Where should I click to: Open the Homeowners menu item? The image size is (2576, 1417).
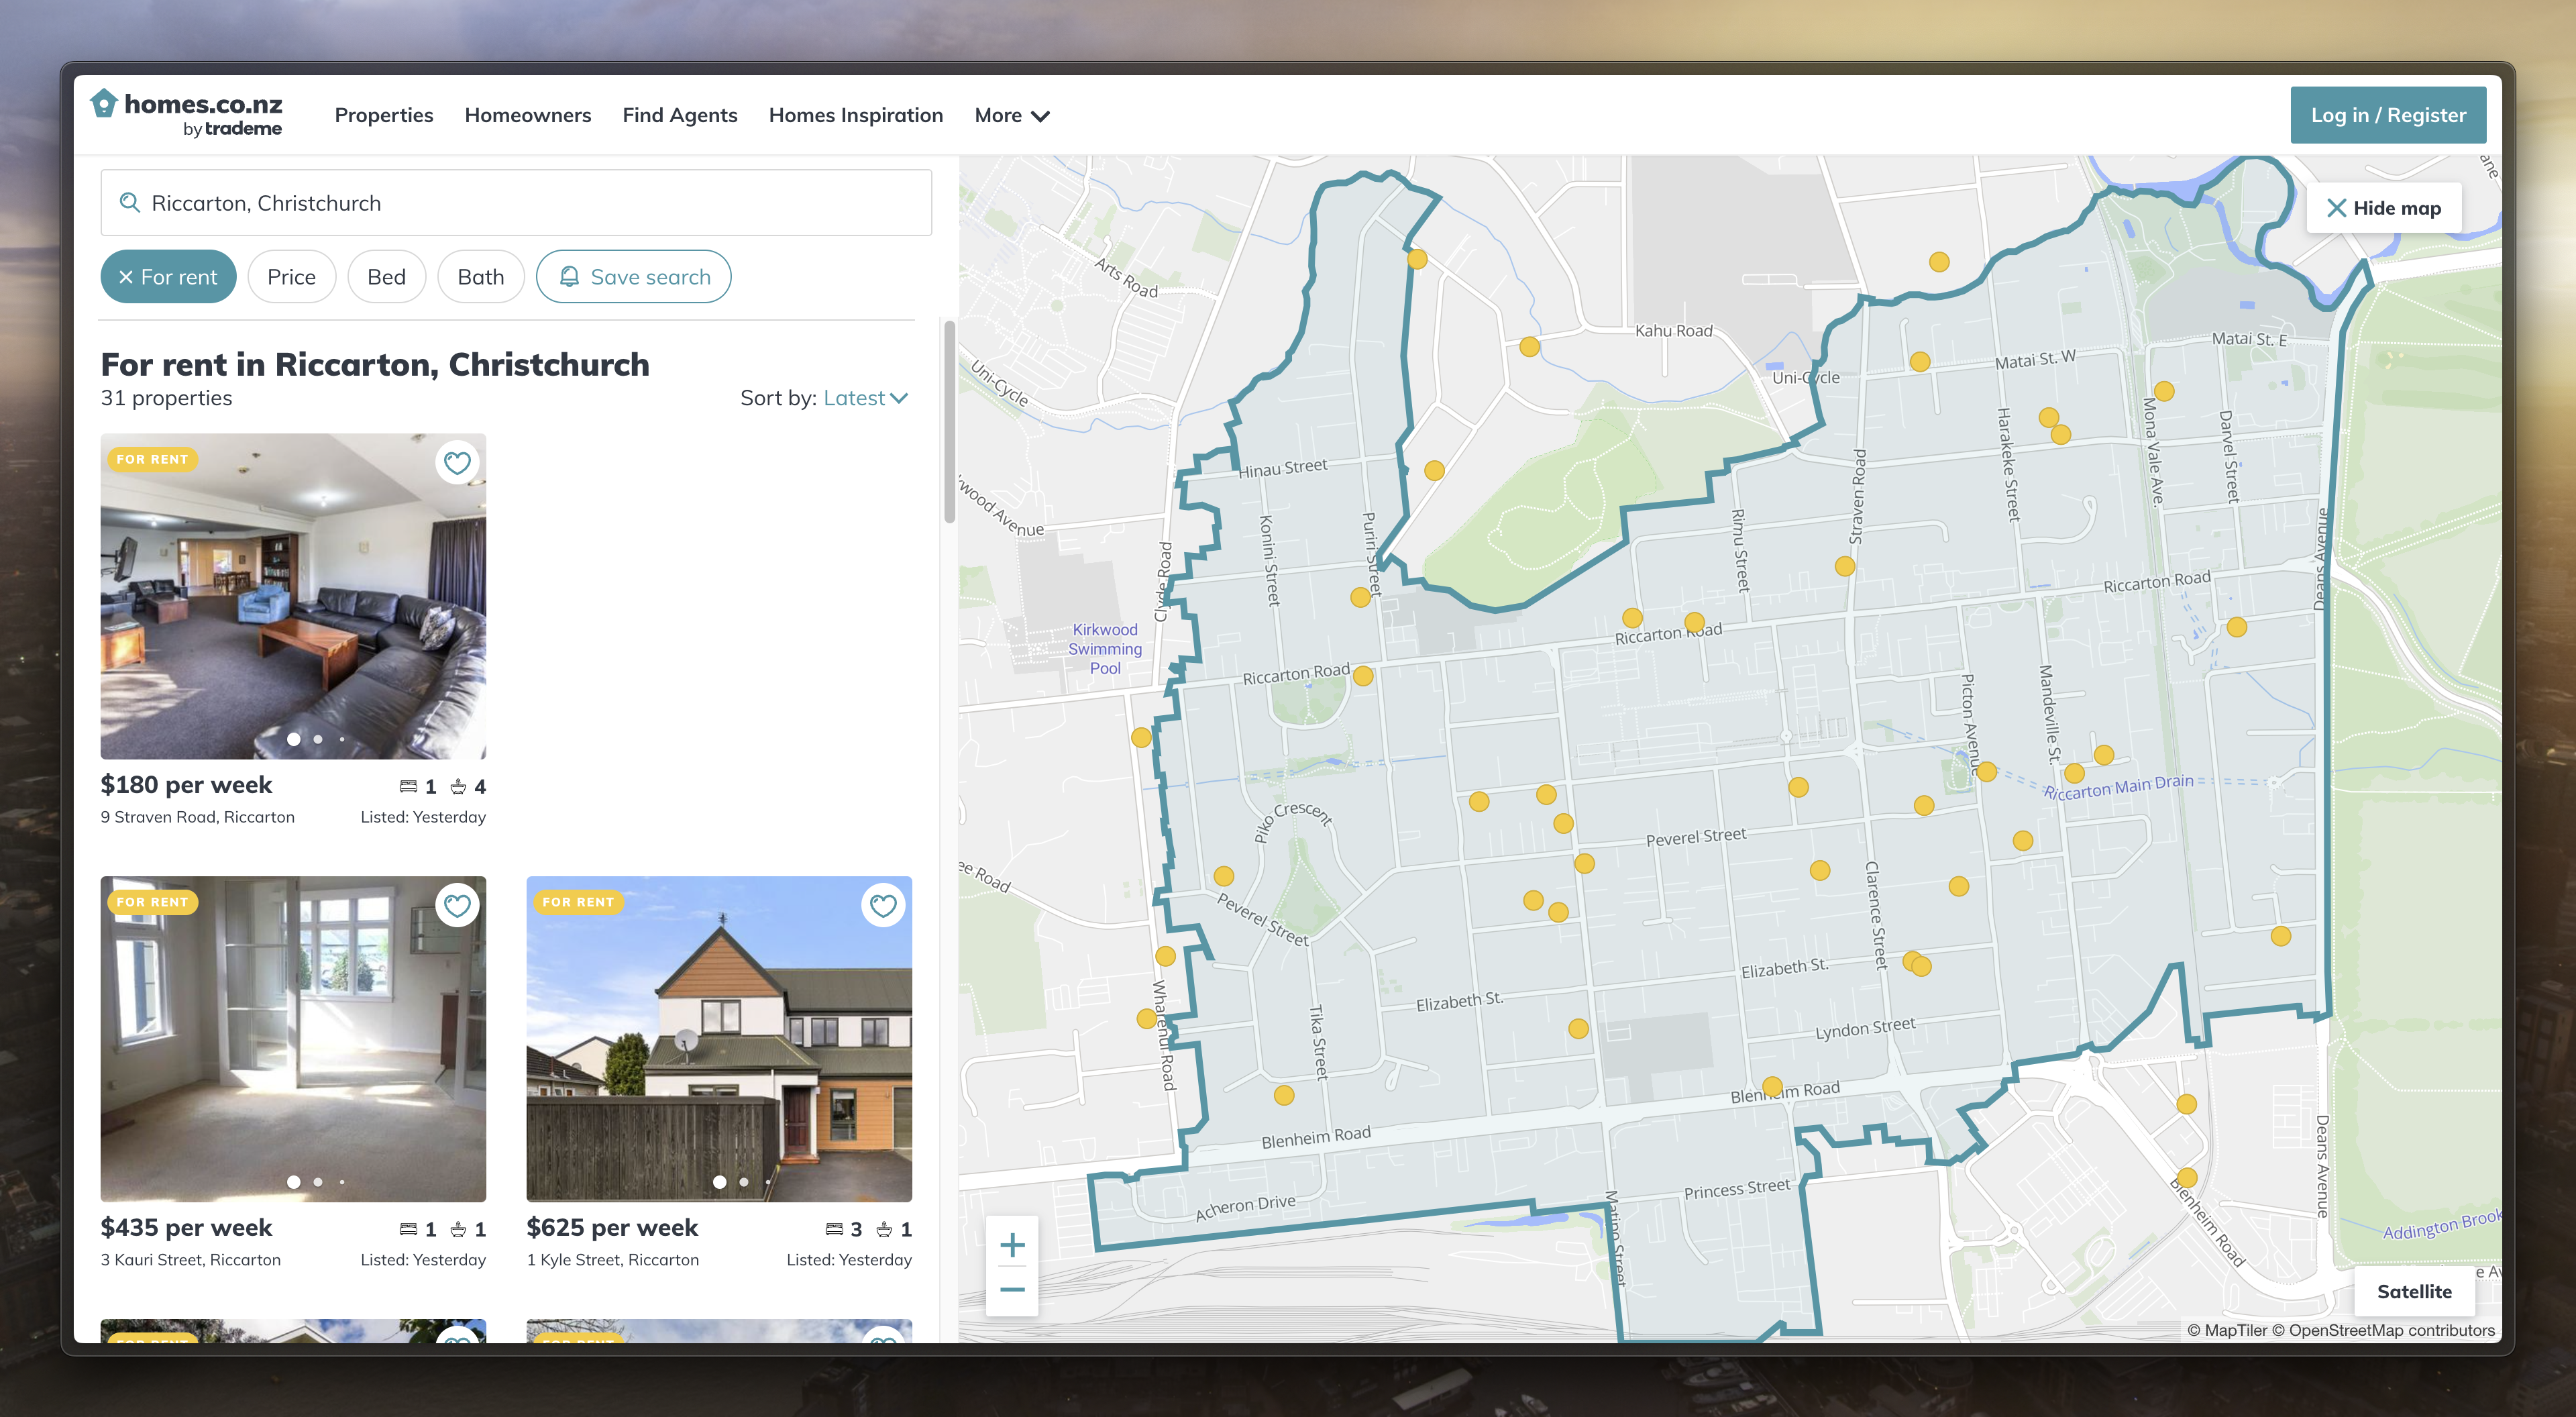click(528, 115)
